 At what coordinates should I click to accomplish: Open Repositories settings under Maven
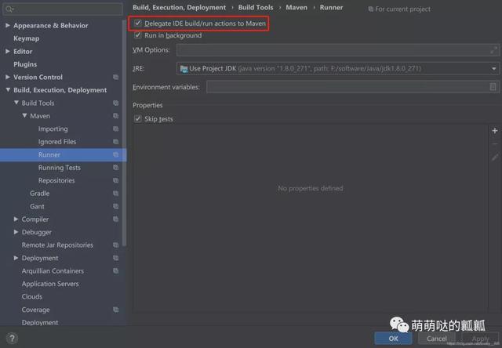point(56,180)
